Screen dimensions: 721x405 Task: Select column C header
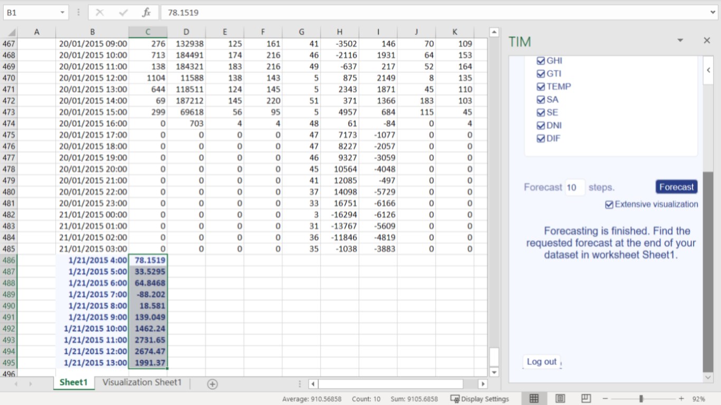point(148,32)
